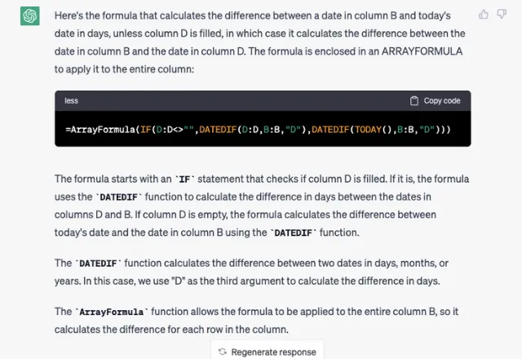Click the "Here's the formula" opening text
522x359 pixels.
coord(97,16)
